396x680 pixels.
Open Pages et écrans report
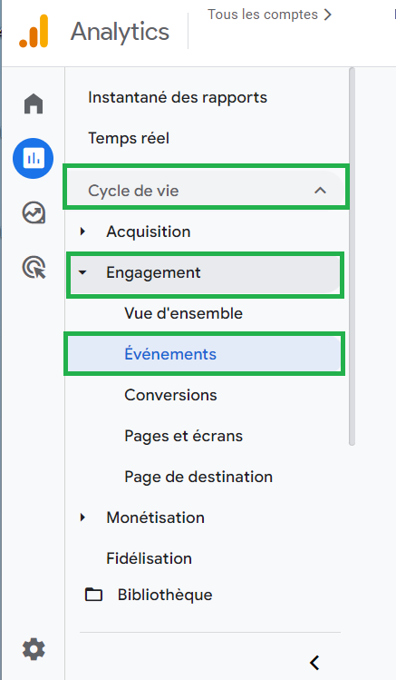point(184,436)
